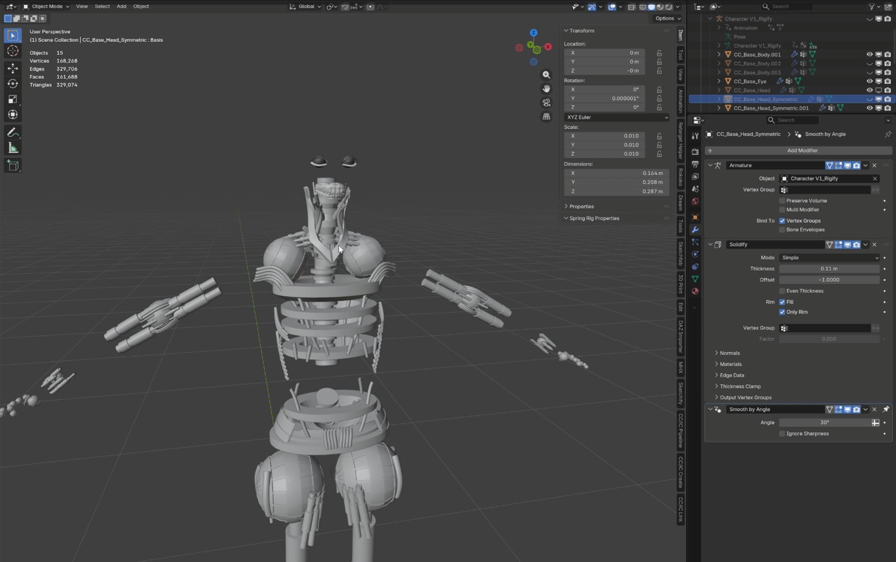The width and height of the screenshot is (896, 562).
Task: Click the zoom magnifier viewport icon
Action: pyautogui.click(x=546, y=75)
